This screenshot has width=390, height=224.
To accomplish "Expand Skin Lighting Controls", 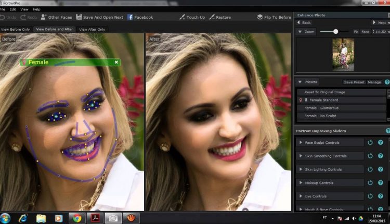I will [x=301, y=169].
